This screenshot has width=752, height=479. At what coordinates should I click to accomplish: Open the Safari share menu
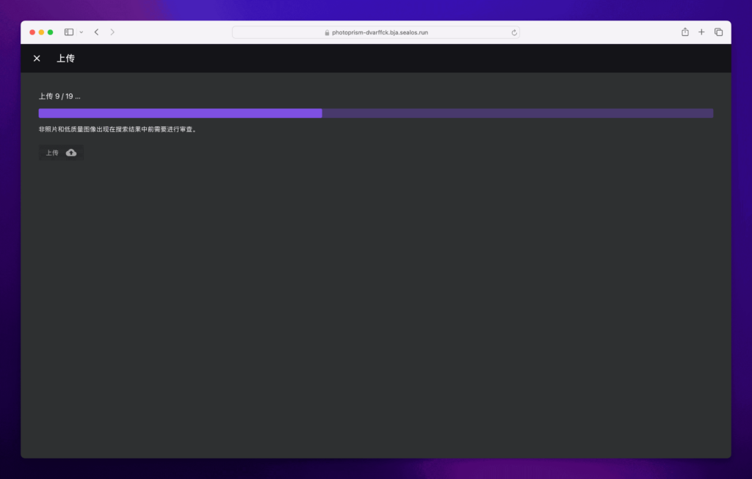click(x=684, y=32)
